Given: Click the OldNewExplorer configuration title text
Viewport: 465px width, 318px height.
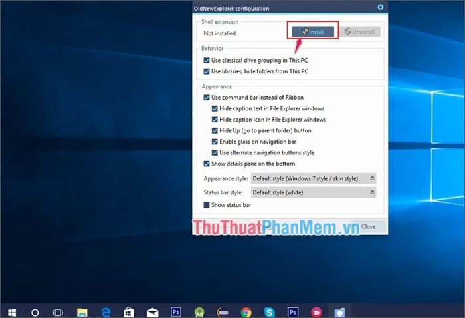Looking at the screenshot, I should pos(231,9).
